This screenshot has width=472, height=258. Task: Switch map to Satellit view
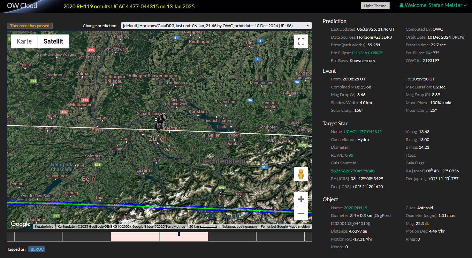tap(53, 41)
